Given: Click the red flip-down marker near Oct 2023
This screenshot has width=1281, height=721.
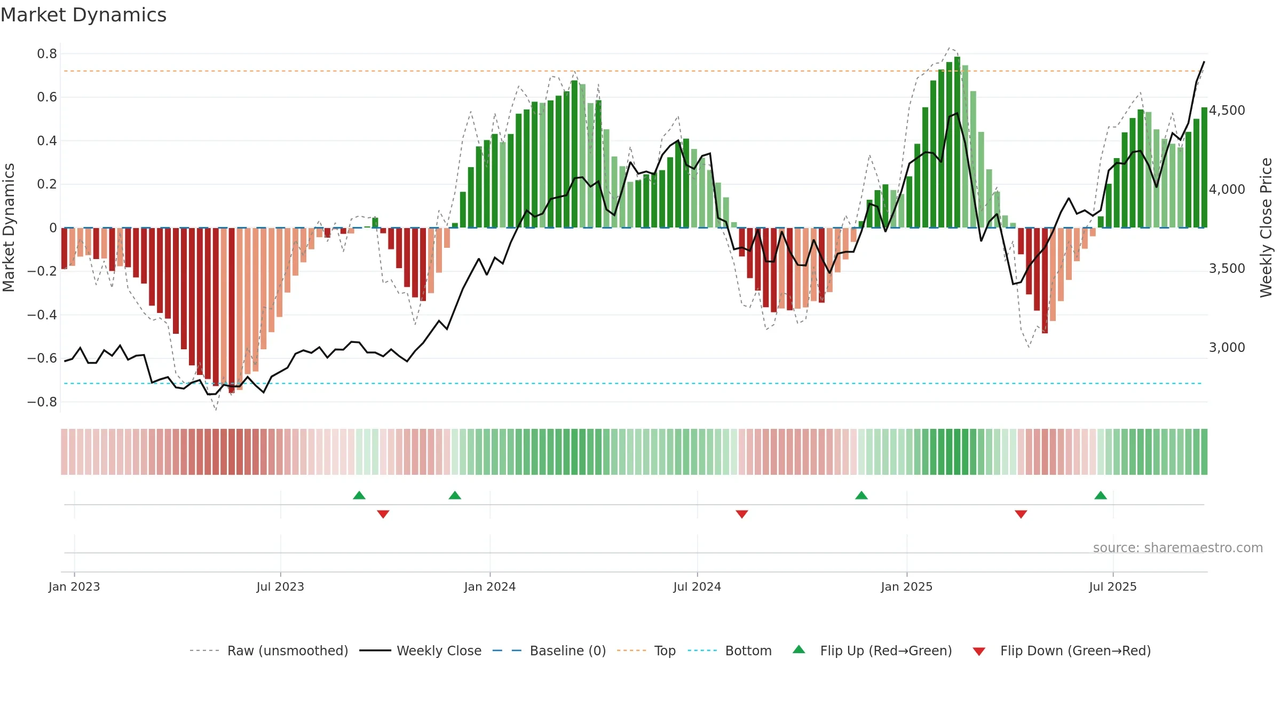Looking at the screenshot, I should pyautogui.click(x=383, y=514).
